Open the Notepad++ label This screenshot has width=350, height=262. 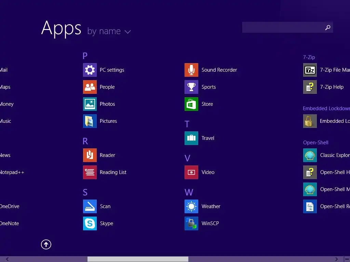click(x=12, y=172)
